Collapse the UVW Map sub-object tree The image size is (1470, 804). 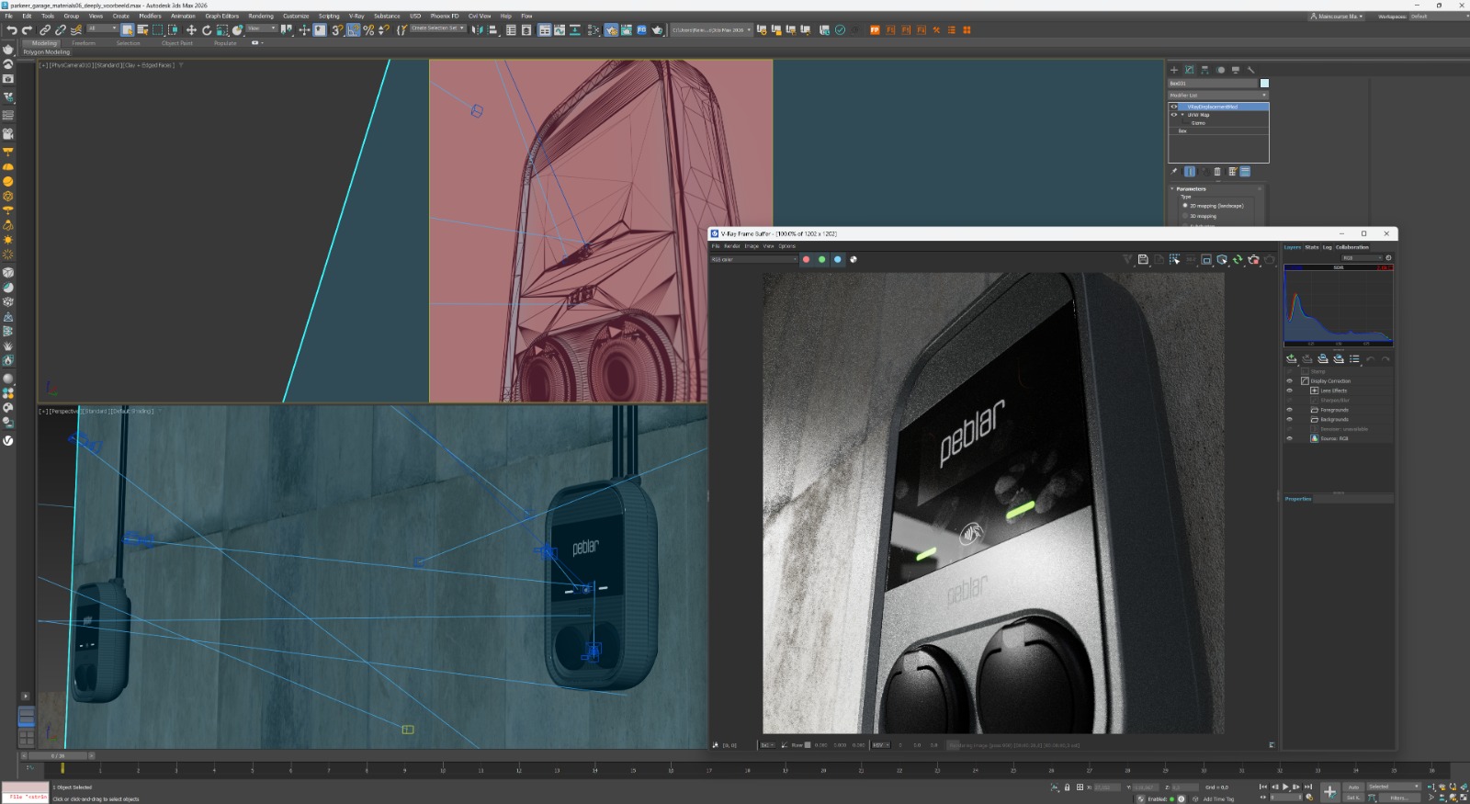click(x=1182, y=115)
